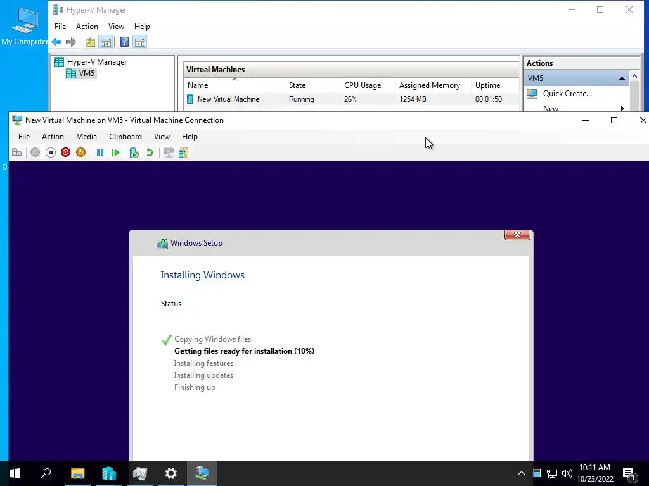
Task: Open Help menu in Hyper-V Manager
Action: pos(142,27)
